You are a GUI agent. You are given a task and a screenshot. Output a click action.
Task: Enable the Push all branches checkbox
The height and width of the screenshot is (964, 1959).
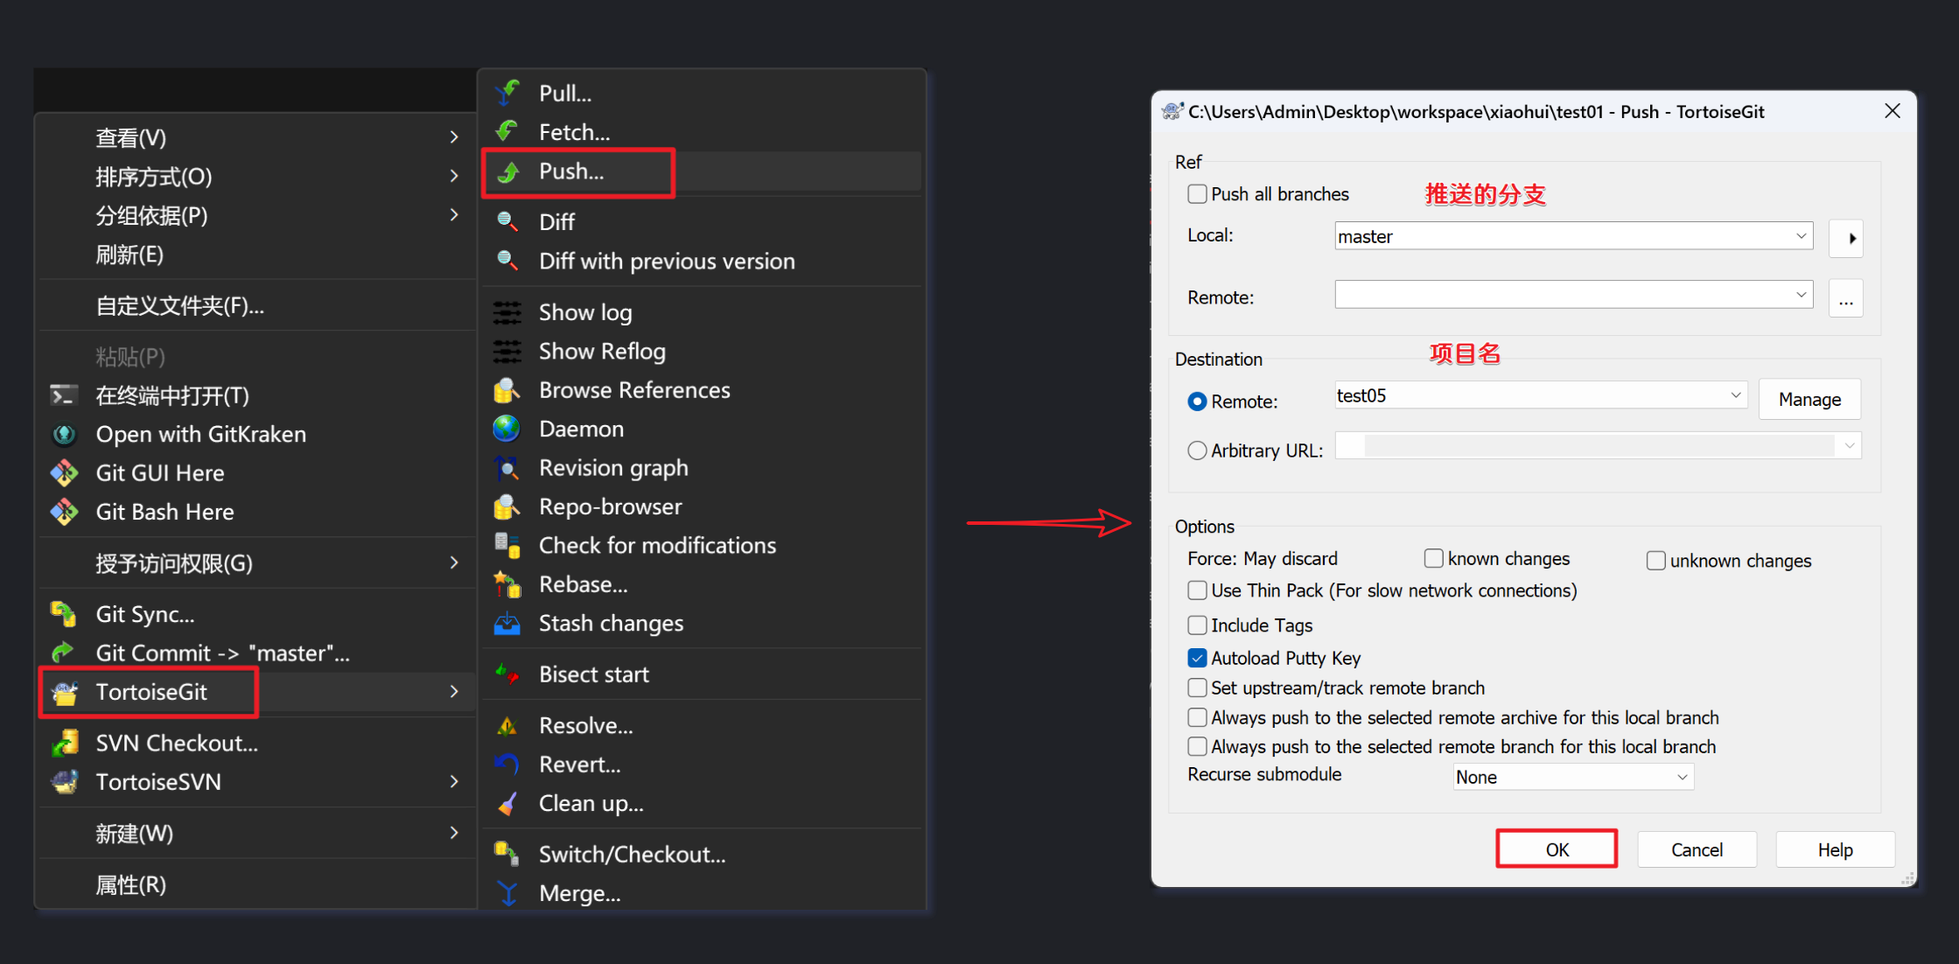pos(1197,194)
